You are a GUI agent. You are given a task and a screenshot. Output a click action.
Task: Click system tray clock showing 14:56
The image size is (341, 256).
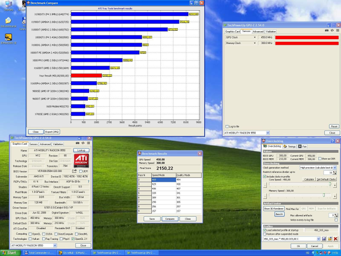click(x=335, y=253)
